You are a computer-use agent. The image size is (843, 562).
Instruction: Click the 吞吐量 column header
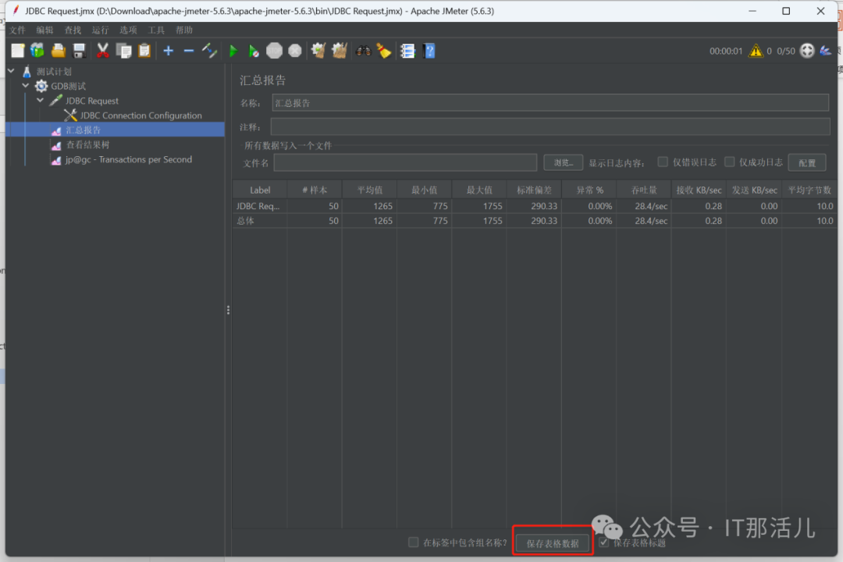[643, 190]
